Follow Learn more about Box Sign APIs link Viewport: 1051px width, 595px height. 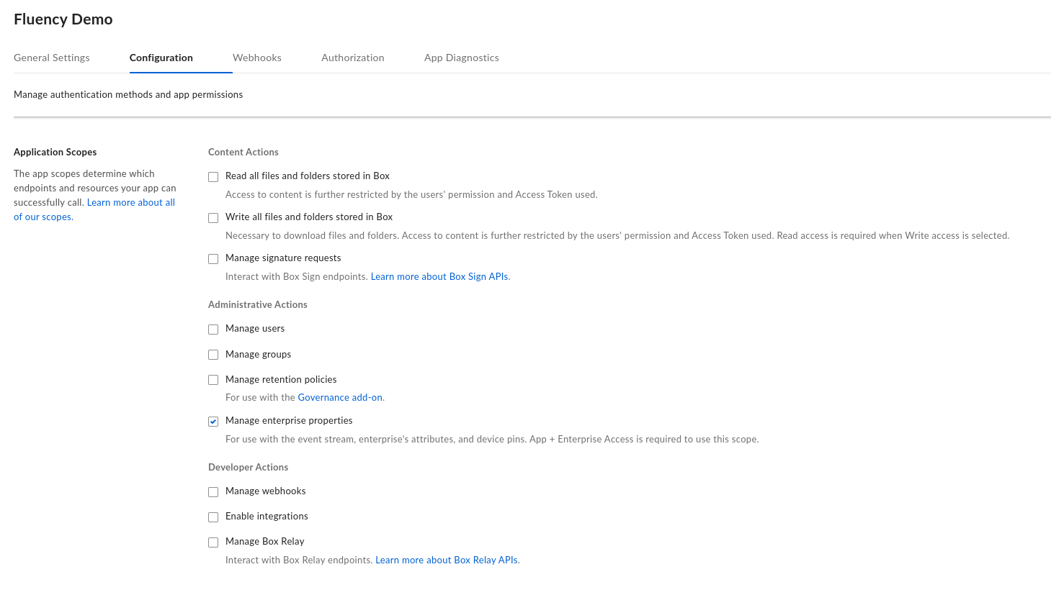439,276
